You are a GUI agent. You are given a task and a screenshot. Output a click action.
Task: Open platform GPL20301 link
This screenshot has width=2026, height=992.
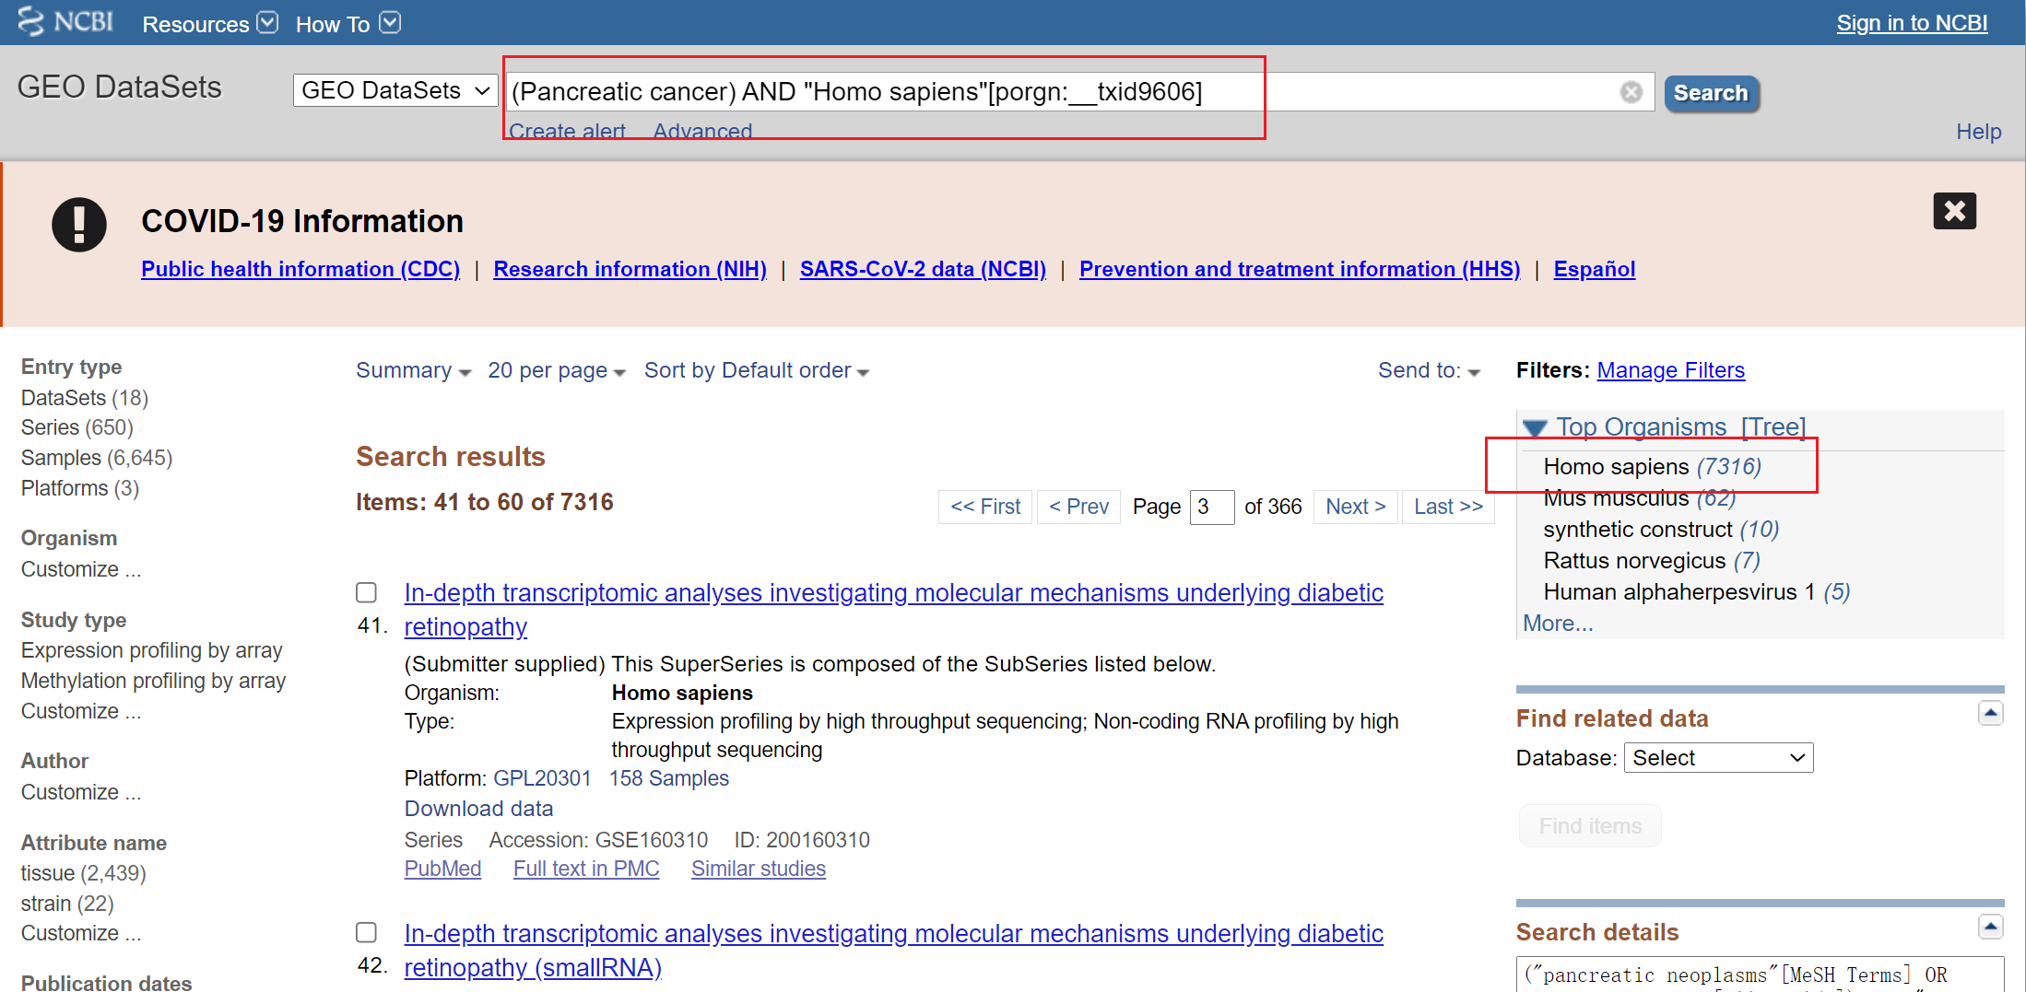[x=542, y=778]
